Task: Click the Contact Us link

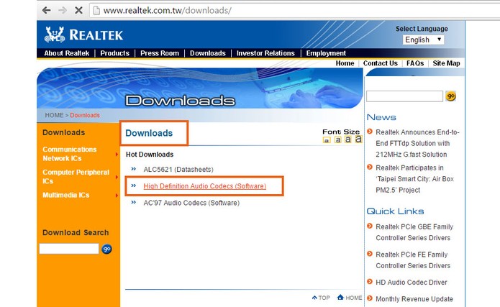Action: pos(381,63)
